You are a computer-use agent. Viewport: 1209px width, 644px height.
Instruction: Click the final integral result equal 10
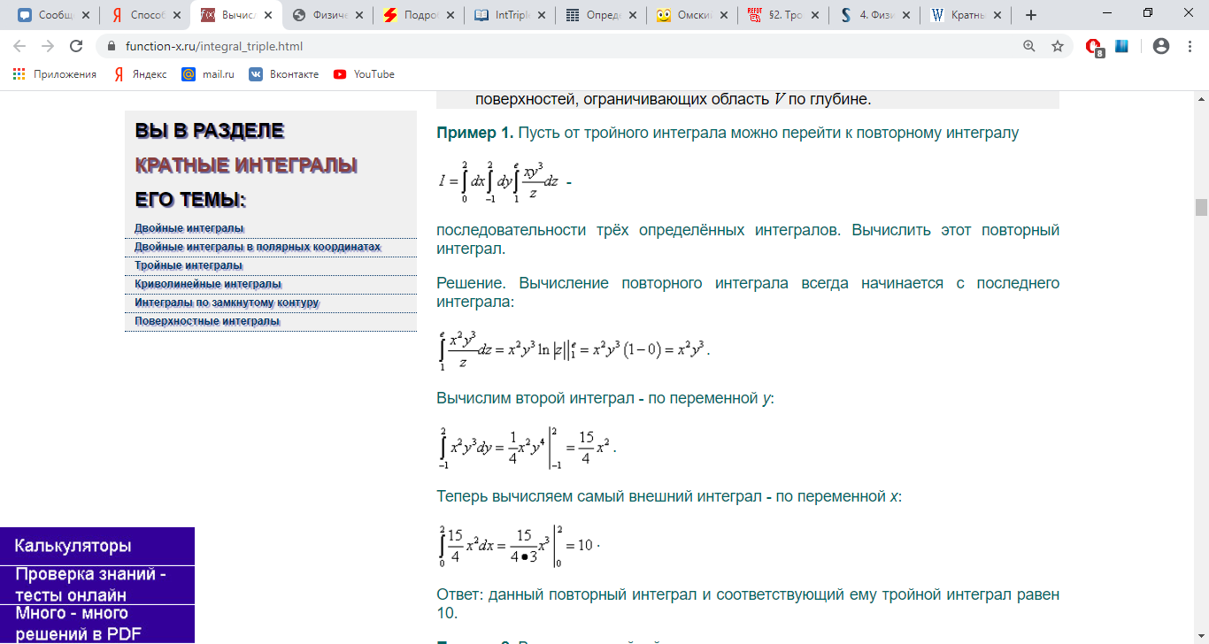(518, 546)
